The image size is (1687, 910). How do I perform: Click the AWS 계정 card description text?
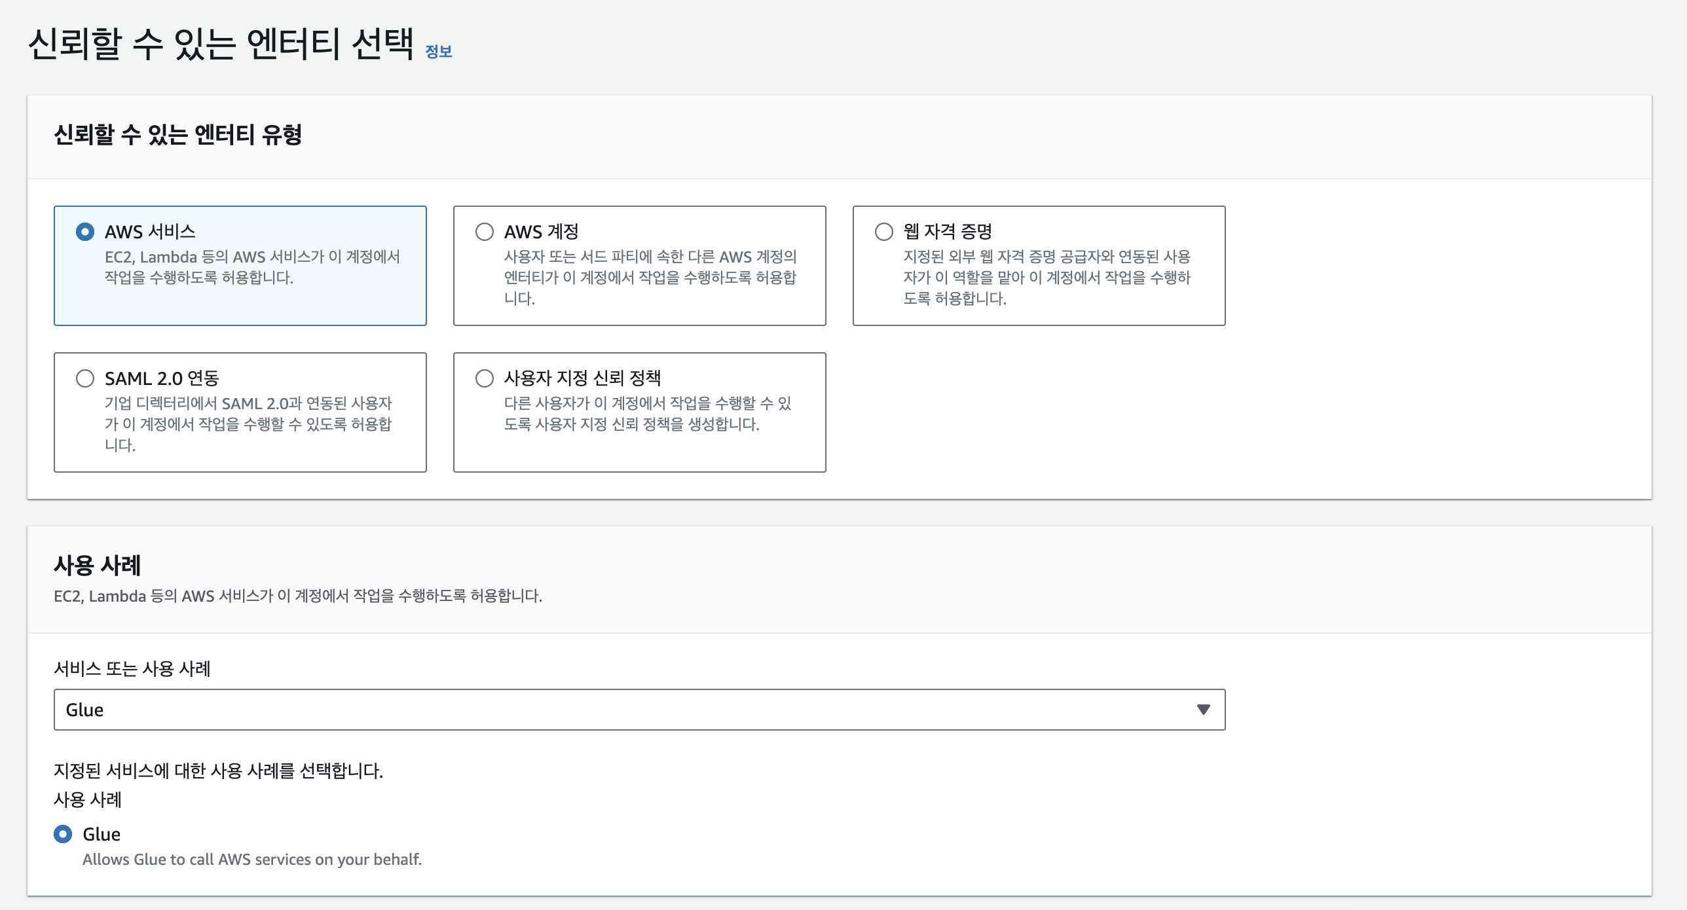(650, 278)
